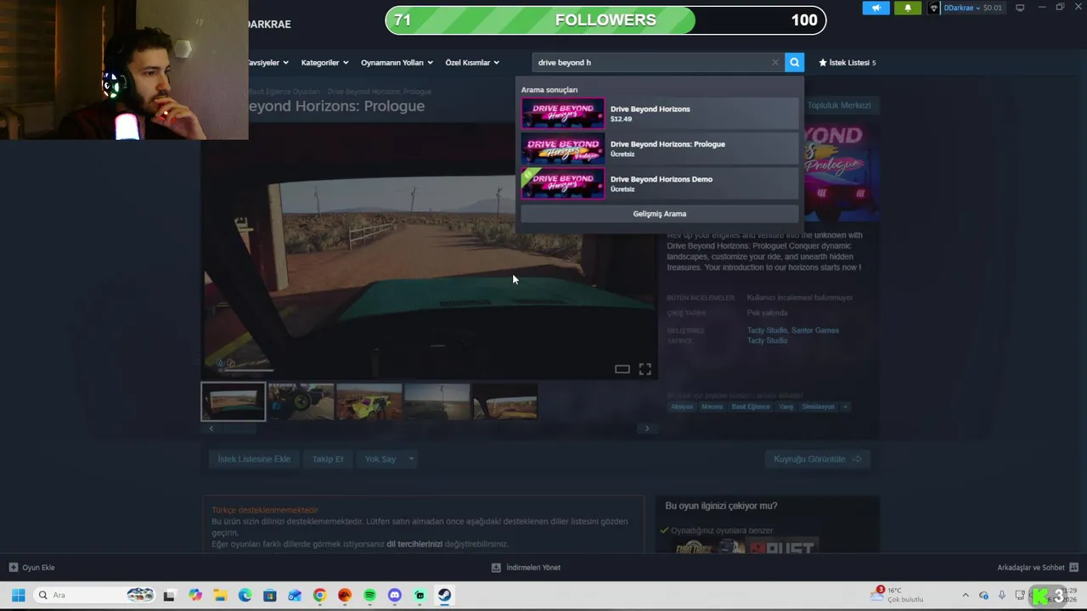Open the dil tercihlerinizi link

click(x=414, y=544)
